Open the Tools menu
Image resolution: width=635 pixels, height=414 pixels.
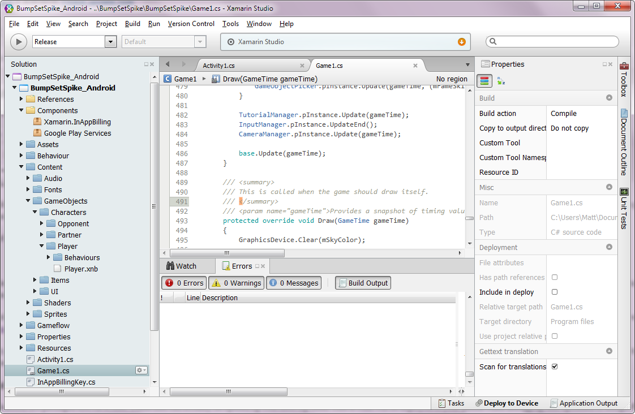click(x=230, y=24)
